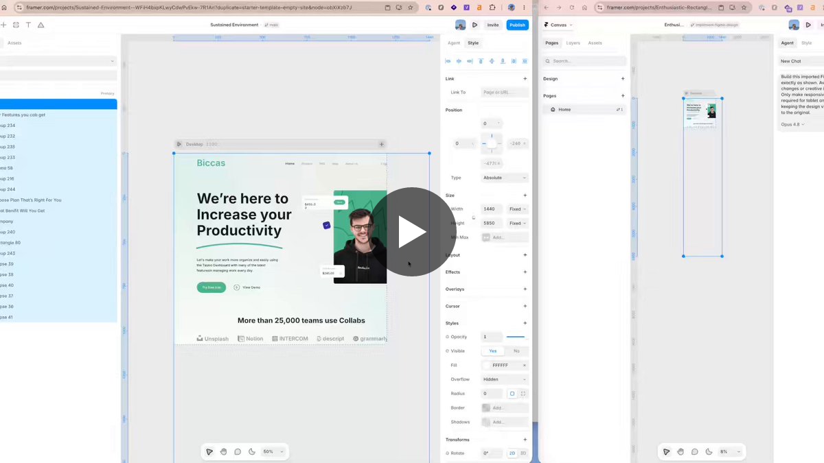
Task: Add a Design item with plus in right window
Action: 623,79
